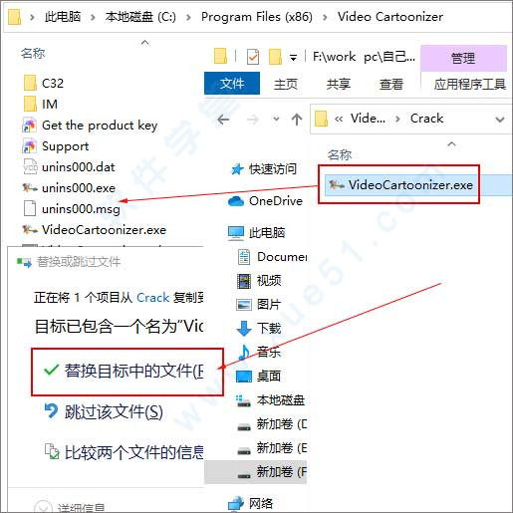This screenshot has width=513, height=513.
Task: Go back with the left arrow
Action: point(223,120)
